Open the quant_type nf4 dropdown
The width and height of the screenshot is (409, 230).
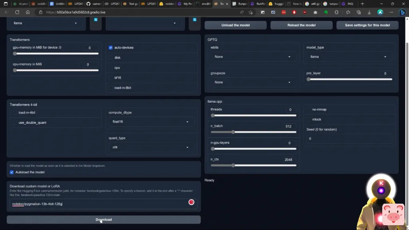click(151, 147)
